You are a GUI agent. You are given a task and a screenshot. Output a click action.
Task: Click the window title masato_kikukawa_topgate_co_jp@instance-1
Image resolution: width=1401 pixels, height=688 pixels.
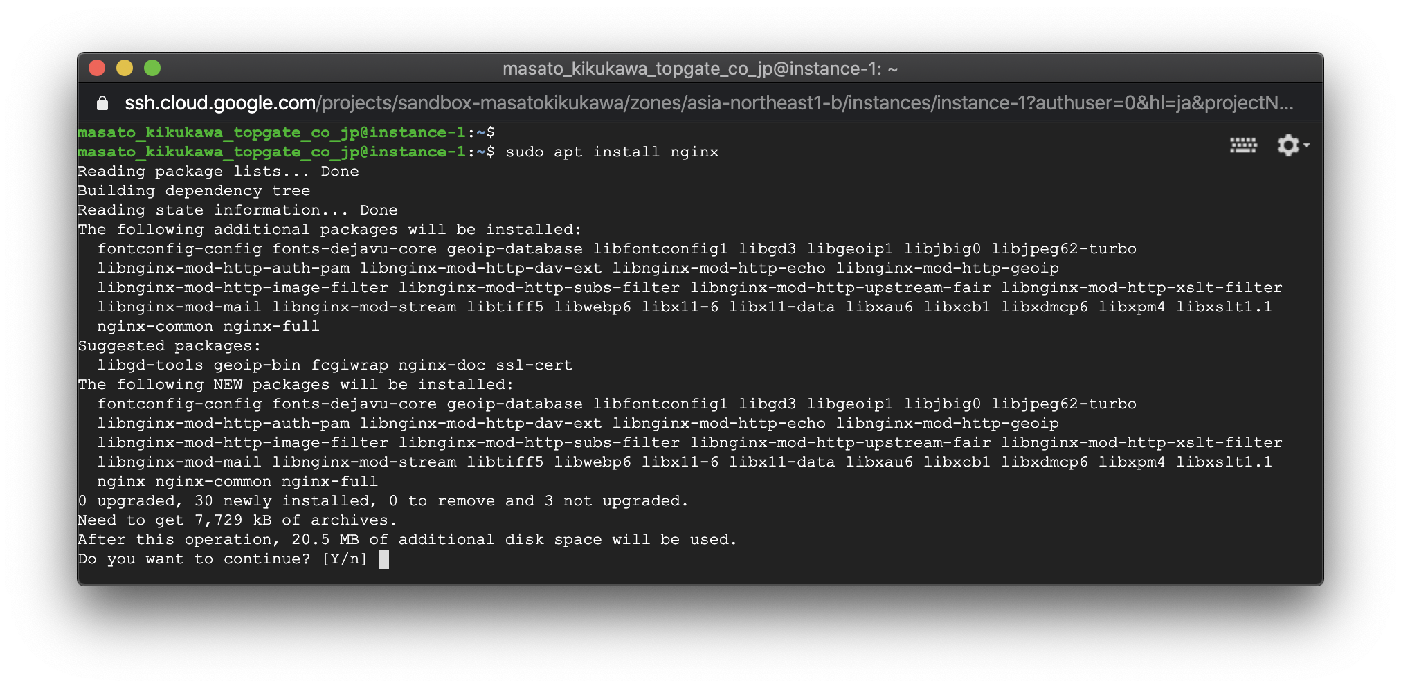[700, 69]
